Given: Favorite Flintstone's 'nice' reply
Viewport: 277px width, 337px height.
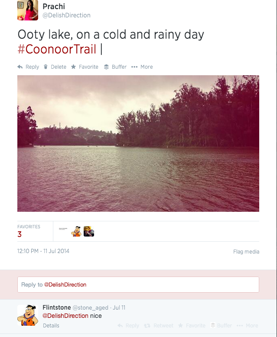Looking at the screenshot, I should click(x=192, y=326).
